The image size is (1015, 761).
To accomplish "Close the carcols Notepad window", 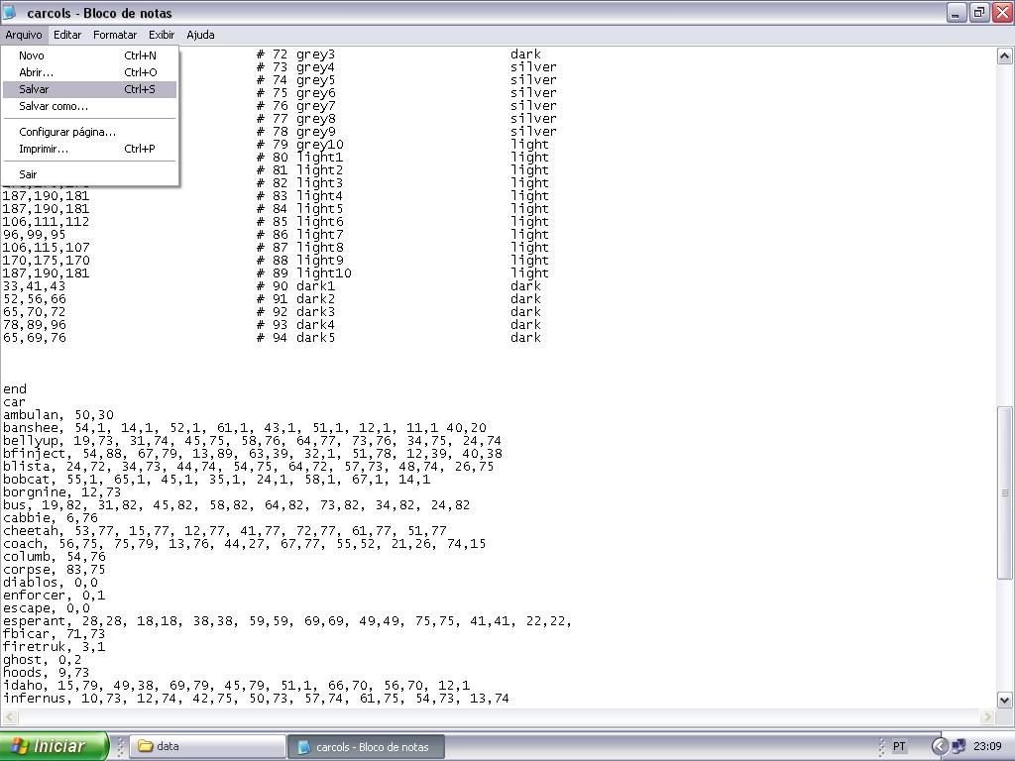I will pyautogui.click(x=1002, y=12).
